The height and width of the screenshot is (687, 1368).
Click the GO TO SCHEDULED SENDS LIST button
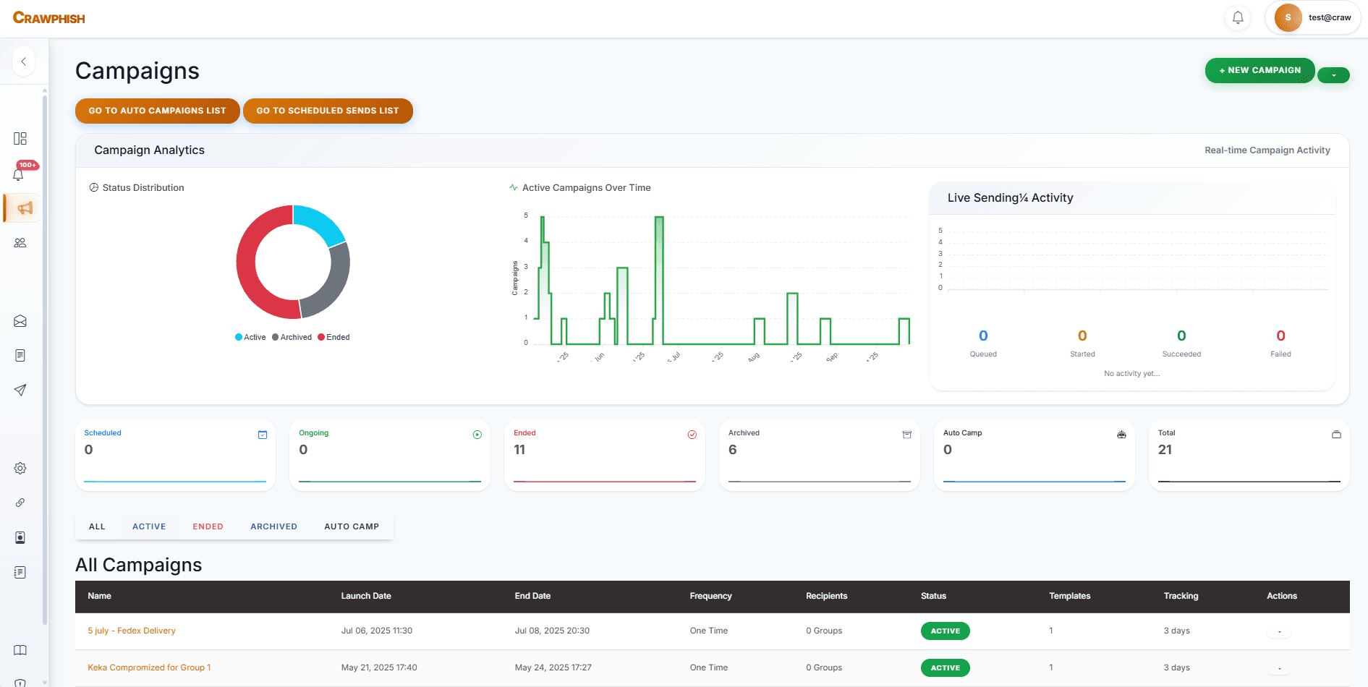click(328, 111)
